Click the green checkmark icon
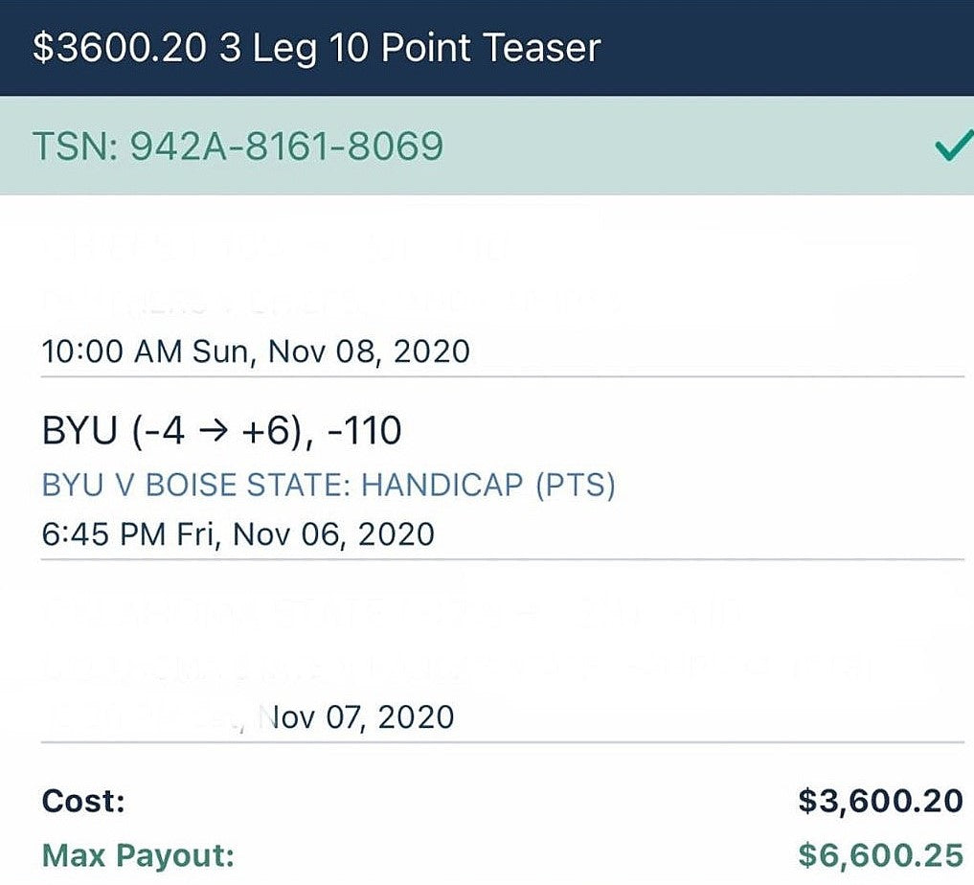 coord(954,147)
